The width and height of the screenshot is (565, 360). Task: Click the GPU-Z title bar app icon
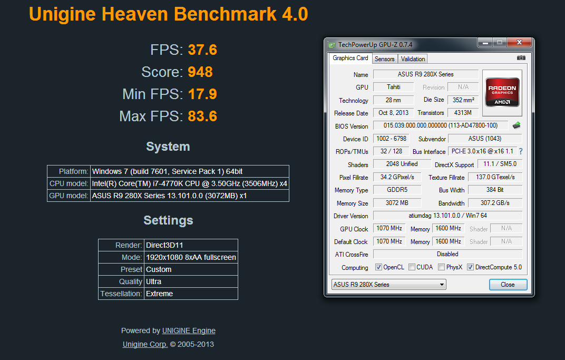pyautogui.click(x=332, y=45)
